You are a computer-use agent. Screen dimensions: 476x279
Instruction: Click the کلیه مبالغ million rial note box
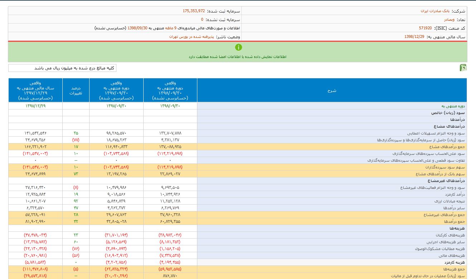(x=62, y=68)
